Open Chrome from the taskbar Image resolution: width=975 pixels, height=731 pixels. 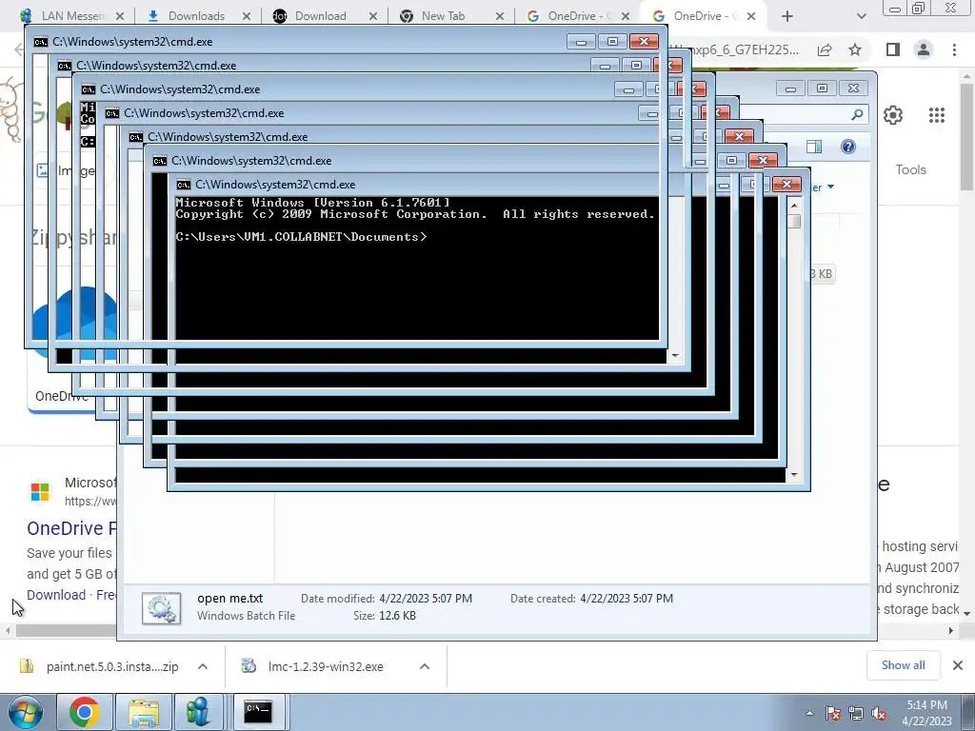pyautogui.click(x=84, y=712)
